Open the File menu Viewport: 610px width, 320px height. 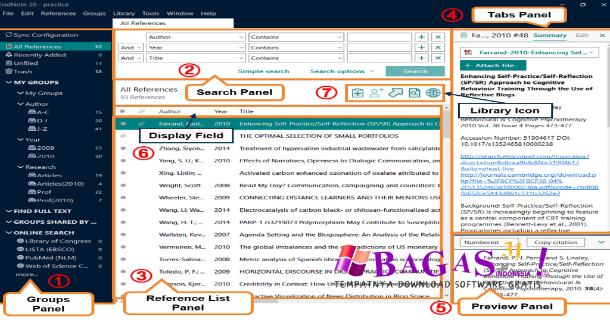click(x=8, y=13)
